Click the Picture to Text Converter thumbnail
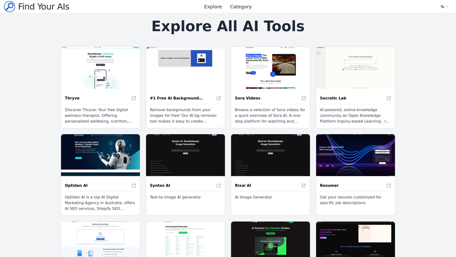The width and height of the screenshot is (456, 257). [x=100, y=239]
